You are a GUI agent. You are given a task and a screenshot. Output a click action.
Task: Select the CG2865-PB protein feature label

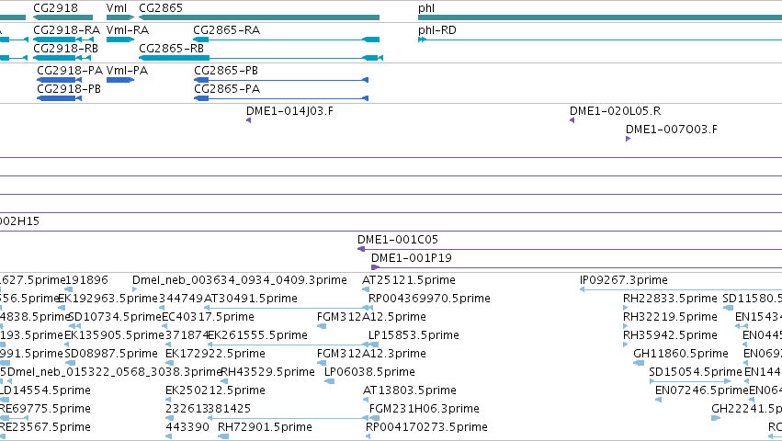tap(226, 71)
